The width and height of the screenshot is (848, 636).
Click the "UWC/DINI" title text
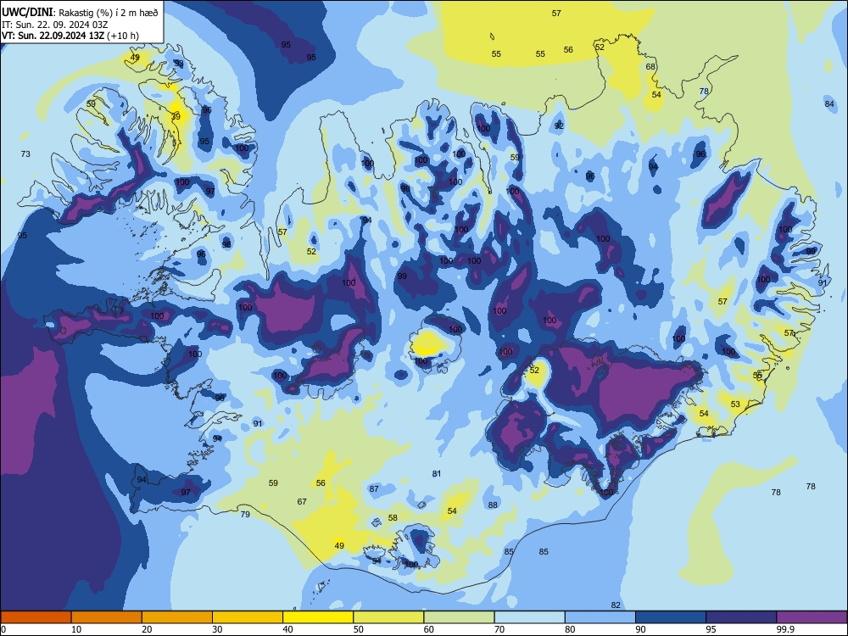[26, 13]
